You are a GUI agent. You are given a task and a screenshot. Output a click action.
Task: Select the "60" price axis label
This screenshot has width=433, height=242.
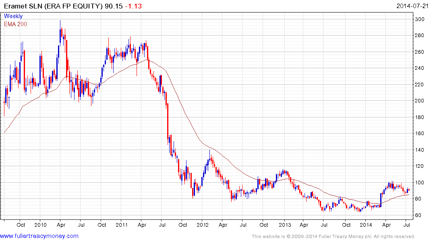click(x=418, y=215)
